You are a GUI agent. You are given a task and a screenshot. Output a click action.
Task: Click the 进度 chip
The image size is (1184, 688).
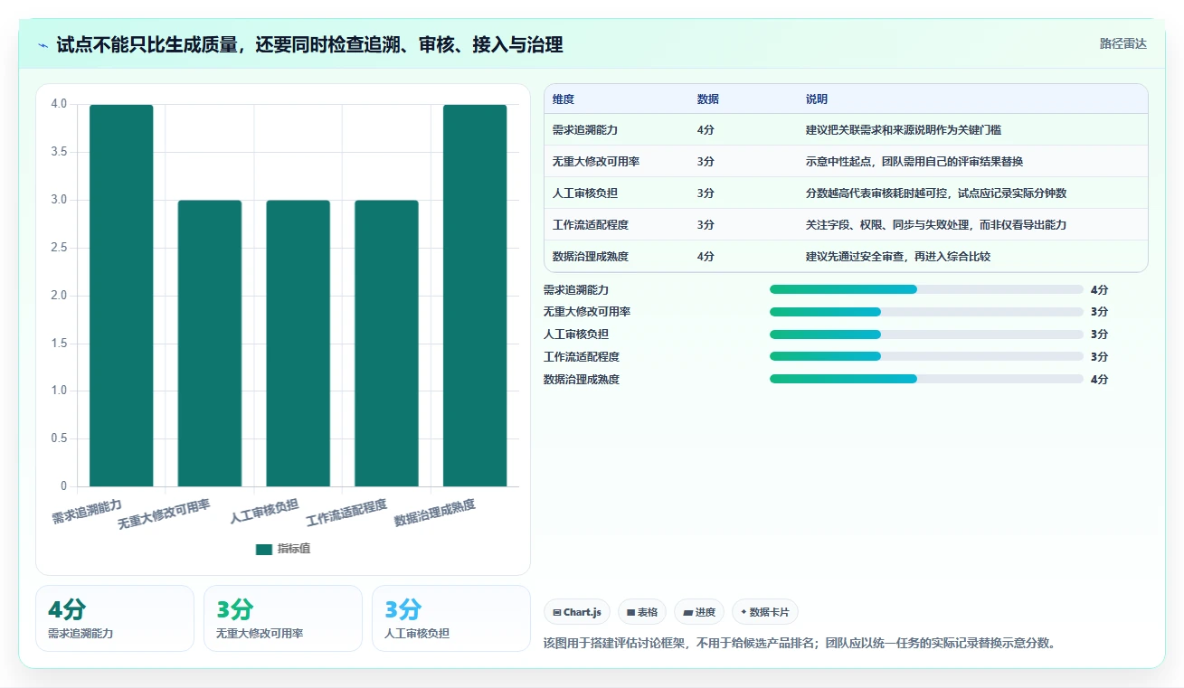[x=699, y=612]
